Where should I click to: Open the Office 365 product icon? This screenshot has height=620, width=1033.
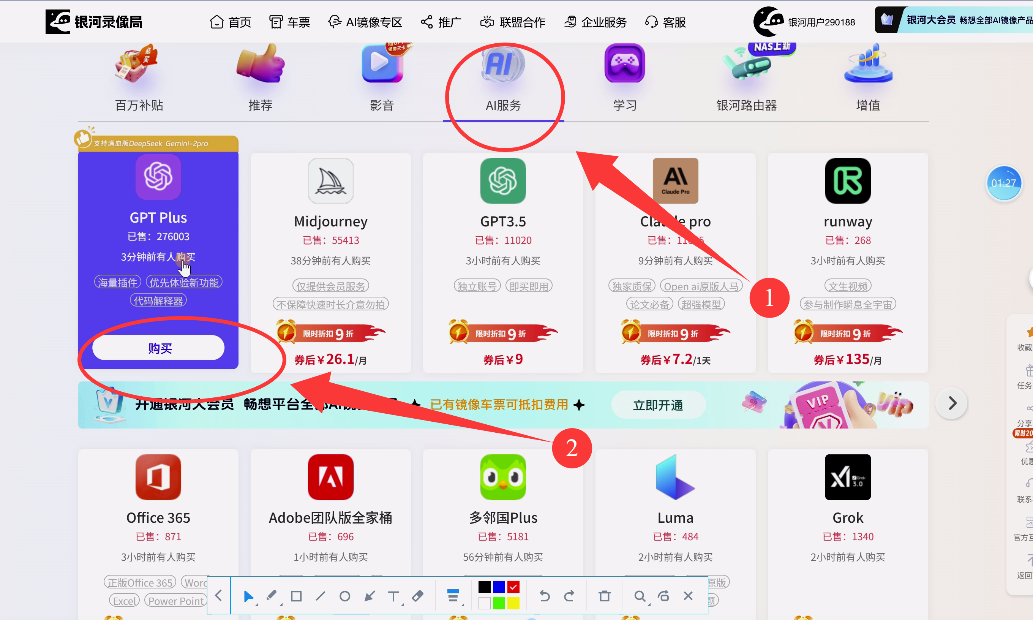[158, 477]
